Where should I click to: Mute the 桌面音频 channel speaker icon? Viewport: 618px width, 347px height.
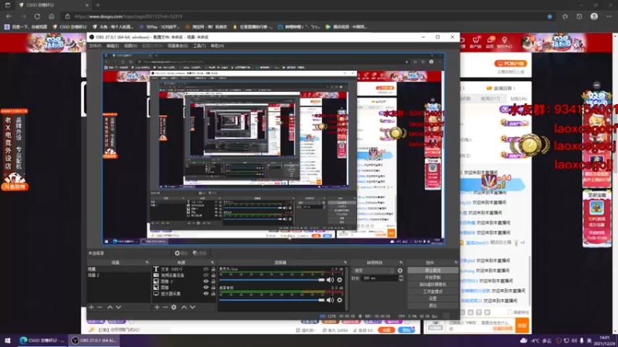(330, 300)
